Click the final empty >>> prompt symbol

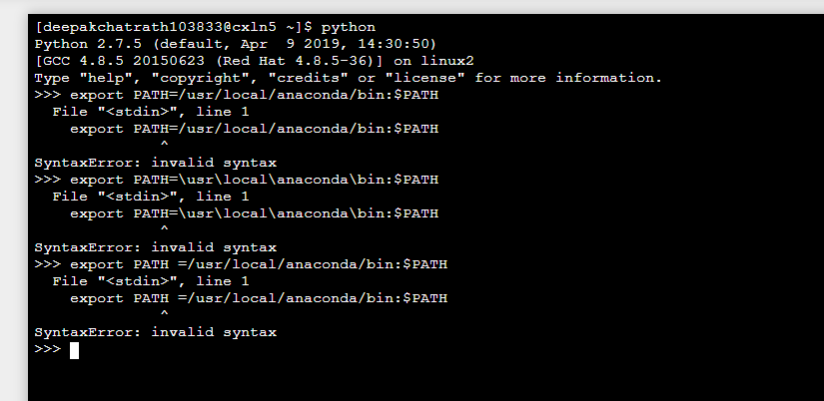pos(47,349)
